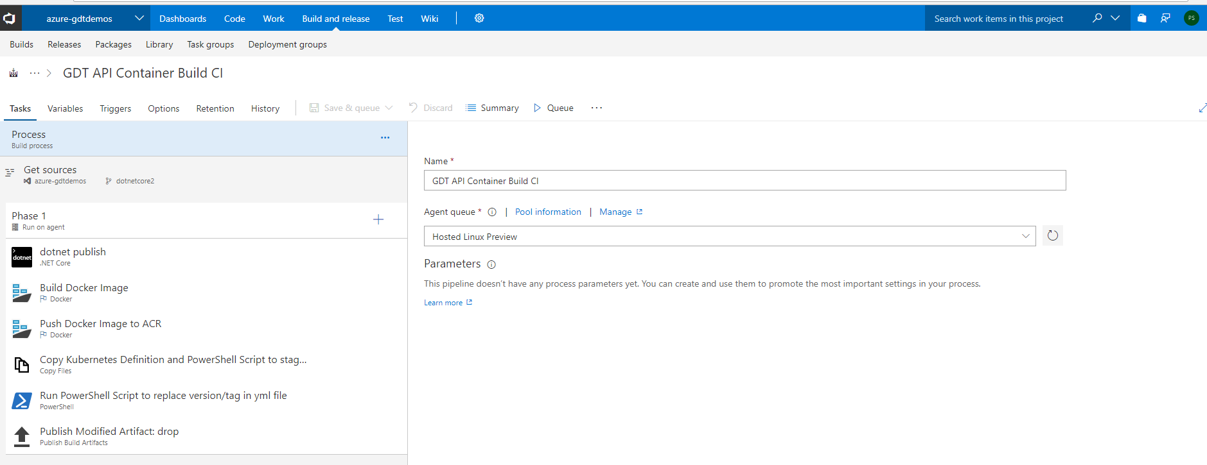Select the Publish Build Artifacts upload icon

click(x=22, y=437)
